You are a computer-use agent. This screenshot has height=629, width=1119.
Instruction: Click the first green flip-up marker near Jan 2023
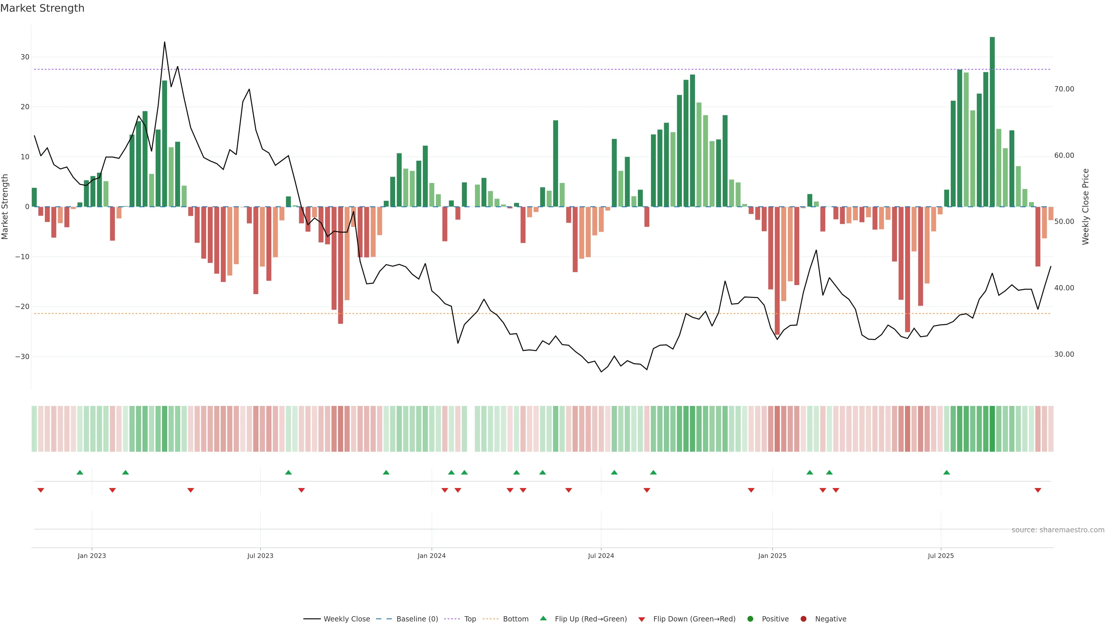(x=80, y=472)
